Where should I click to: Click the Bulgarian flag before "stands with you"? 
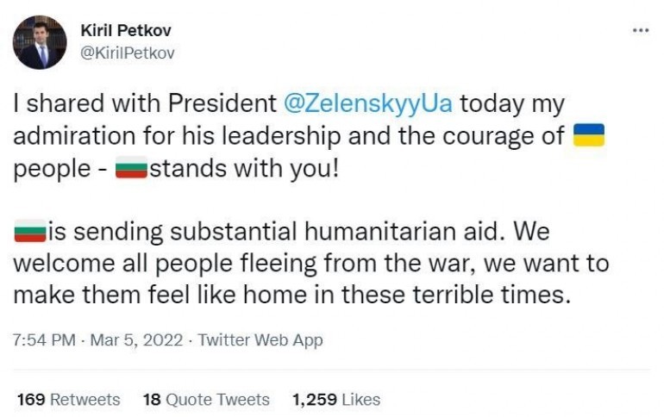[131, 167]
